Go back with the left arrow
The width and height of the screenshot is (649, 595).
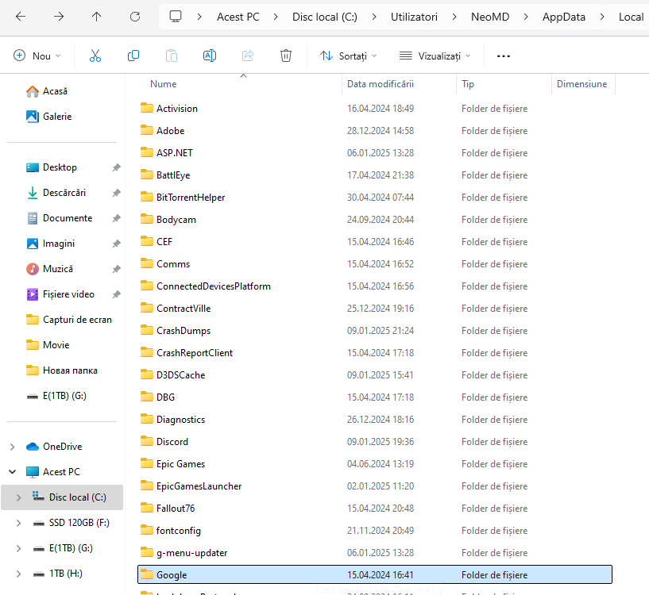21,17
